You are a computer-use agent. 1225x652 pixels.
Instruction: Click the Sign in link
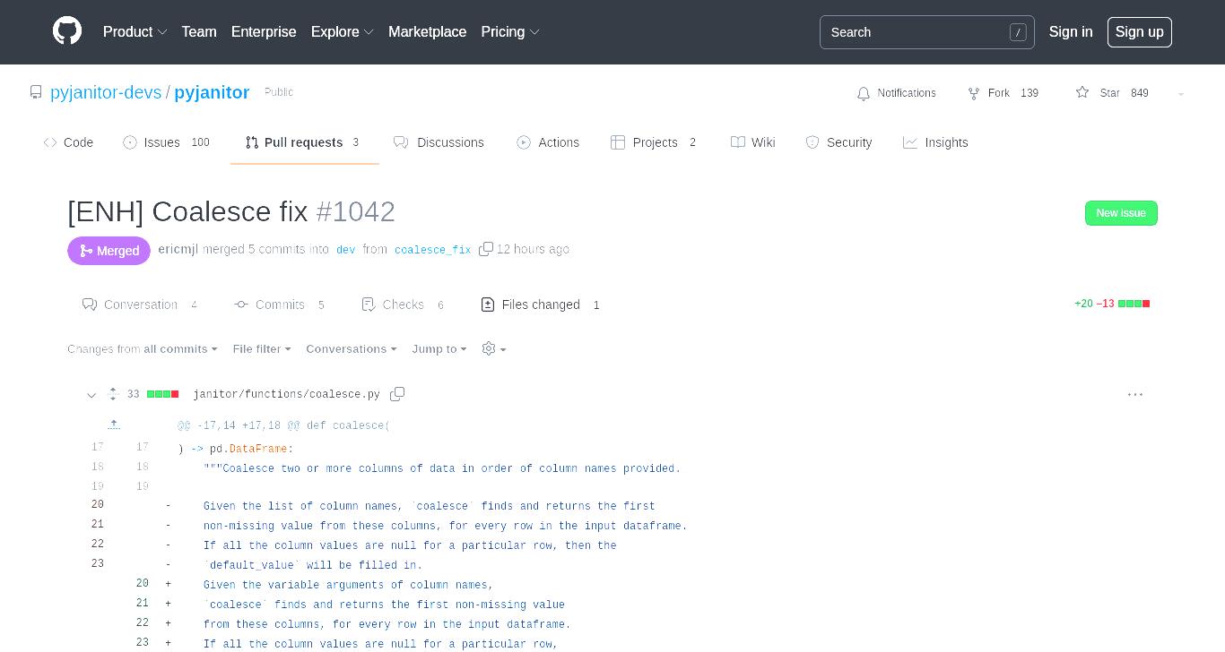[x=1071, y=31]
